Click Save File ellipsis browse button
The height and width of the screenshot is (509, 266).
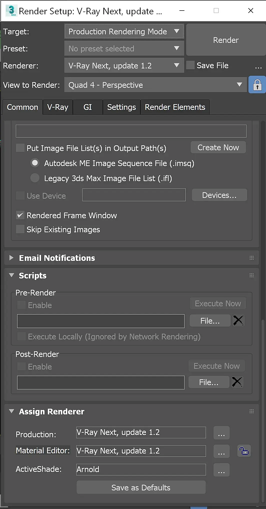click(258, 66)
